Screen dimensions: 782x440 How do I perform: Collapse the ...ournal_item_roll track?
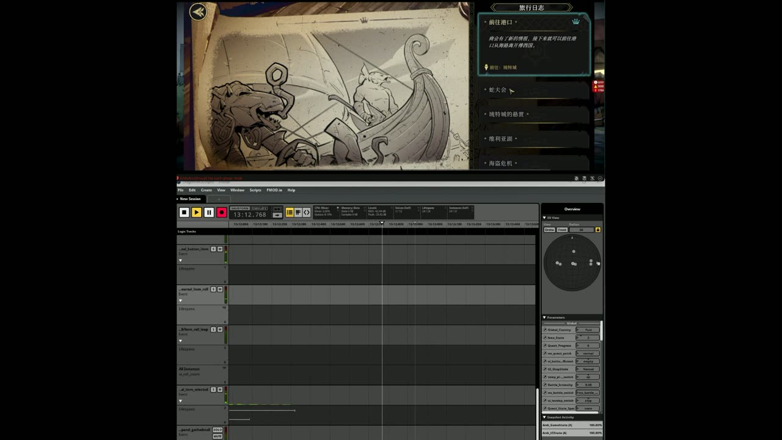180,301
